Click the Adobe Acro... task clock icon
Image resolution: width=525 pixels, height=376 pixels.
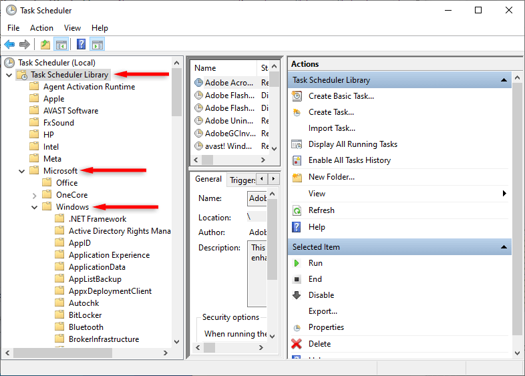(198, 82)
